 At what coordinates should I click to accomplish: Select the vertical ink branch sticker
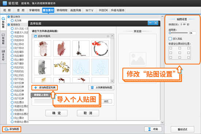pyautogui.click(x=81, y=48)
